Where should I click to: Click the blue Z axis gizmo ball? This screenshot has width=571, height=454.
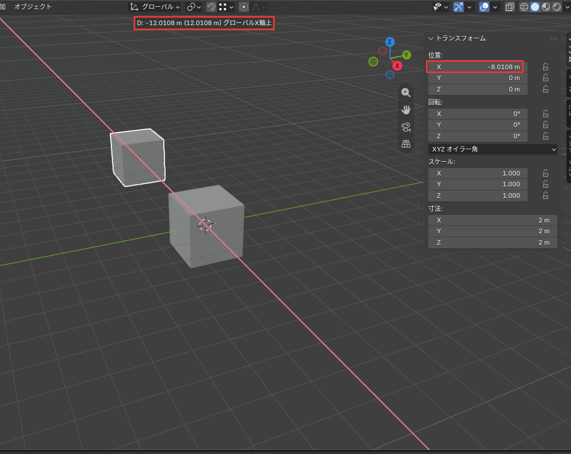click(389, 42)
